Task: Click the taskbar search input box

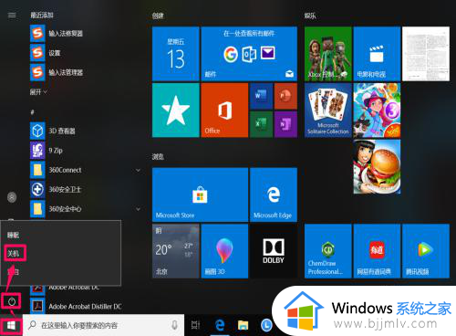Action: pos(103,325)
